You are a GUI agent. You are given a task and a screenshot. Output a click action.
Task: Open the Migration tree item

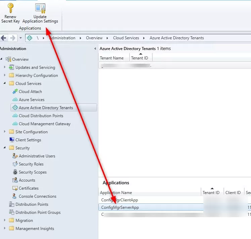[24, 221]
